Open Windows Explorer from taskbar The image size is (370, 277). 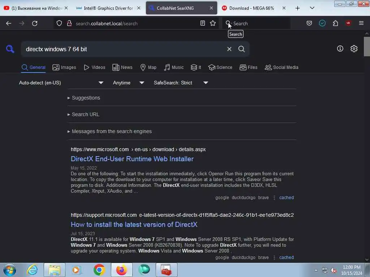(55, 270)
